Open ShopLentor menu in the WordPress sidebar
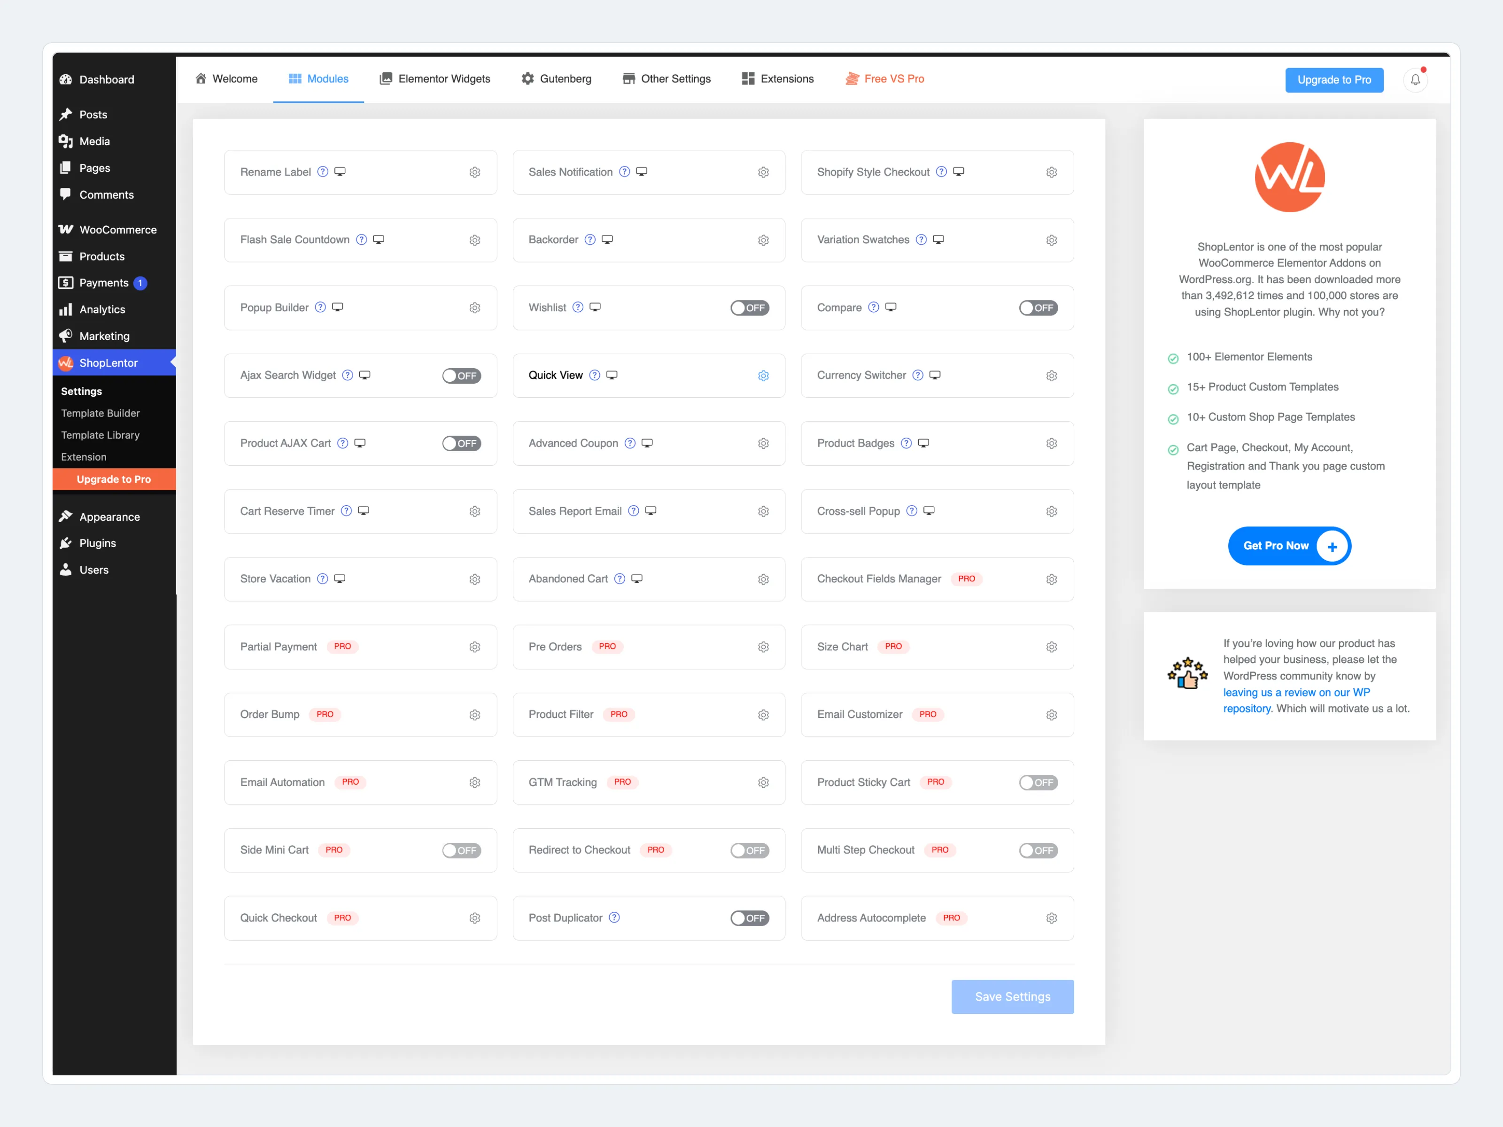 (108, 363)
